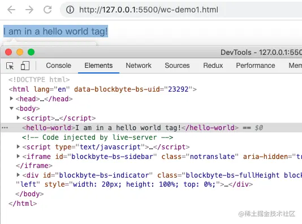Switch to the Elements tab
The height and width of the screenshot is (224, 302).
pos(98,66)
